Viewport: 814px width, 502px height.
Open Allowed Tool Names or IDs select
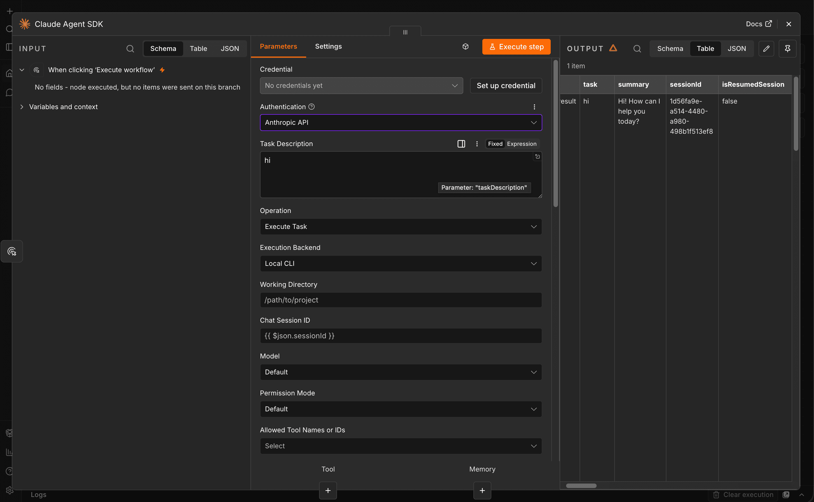click(x=401, y=446)
